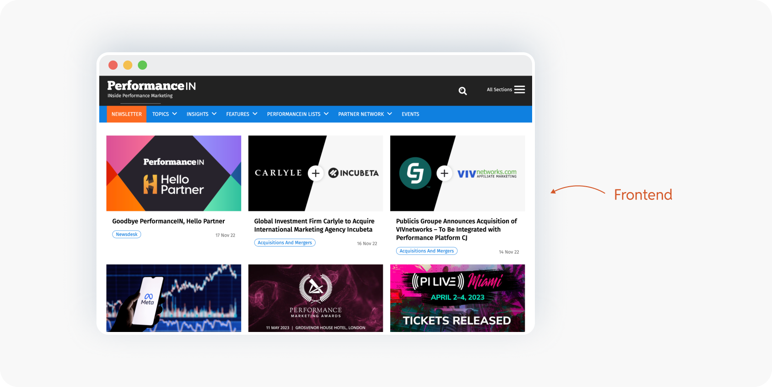Click the yellow minimize dot
Screen dimensions: 772x387
click(x=128, y=65)
